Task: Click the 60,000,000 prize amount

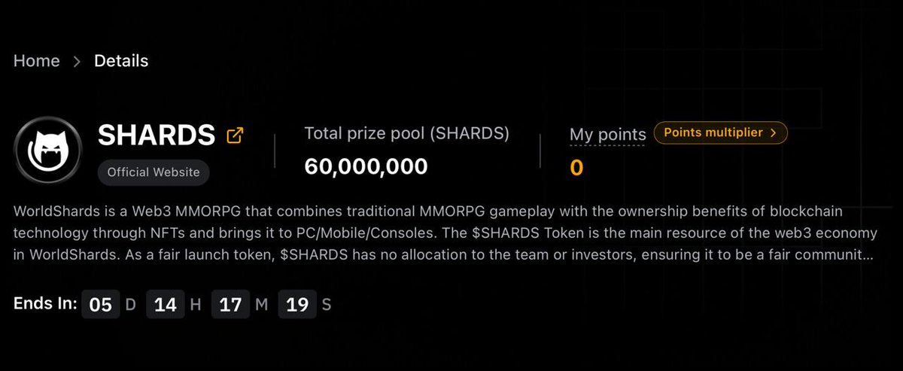Action: point(366,166)
